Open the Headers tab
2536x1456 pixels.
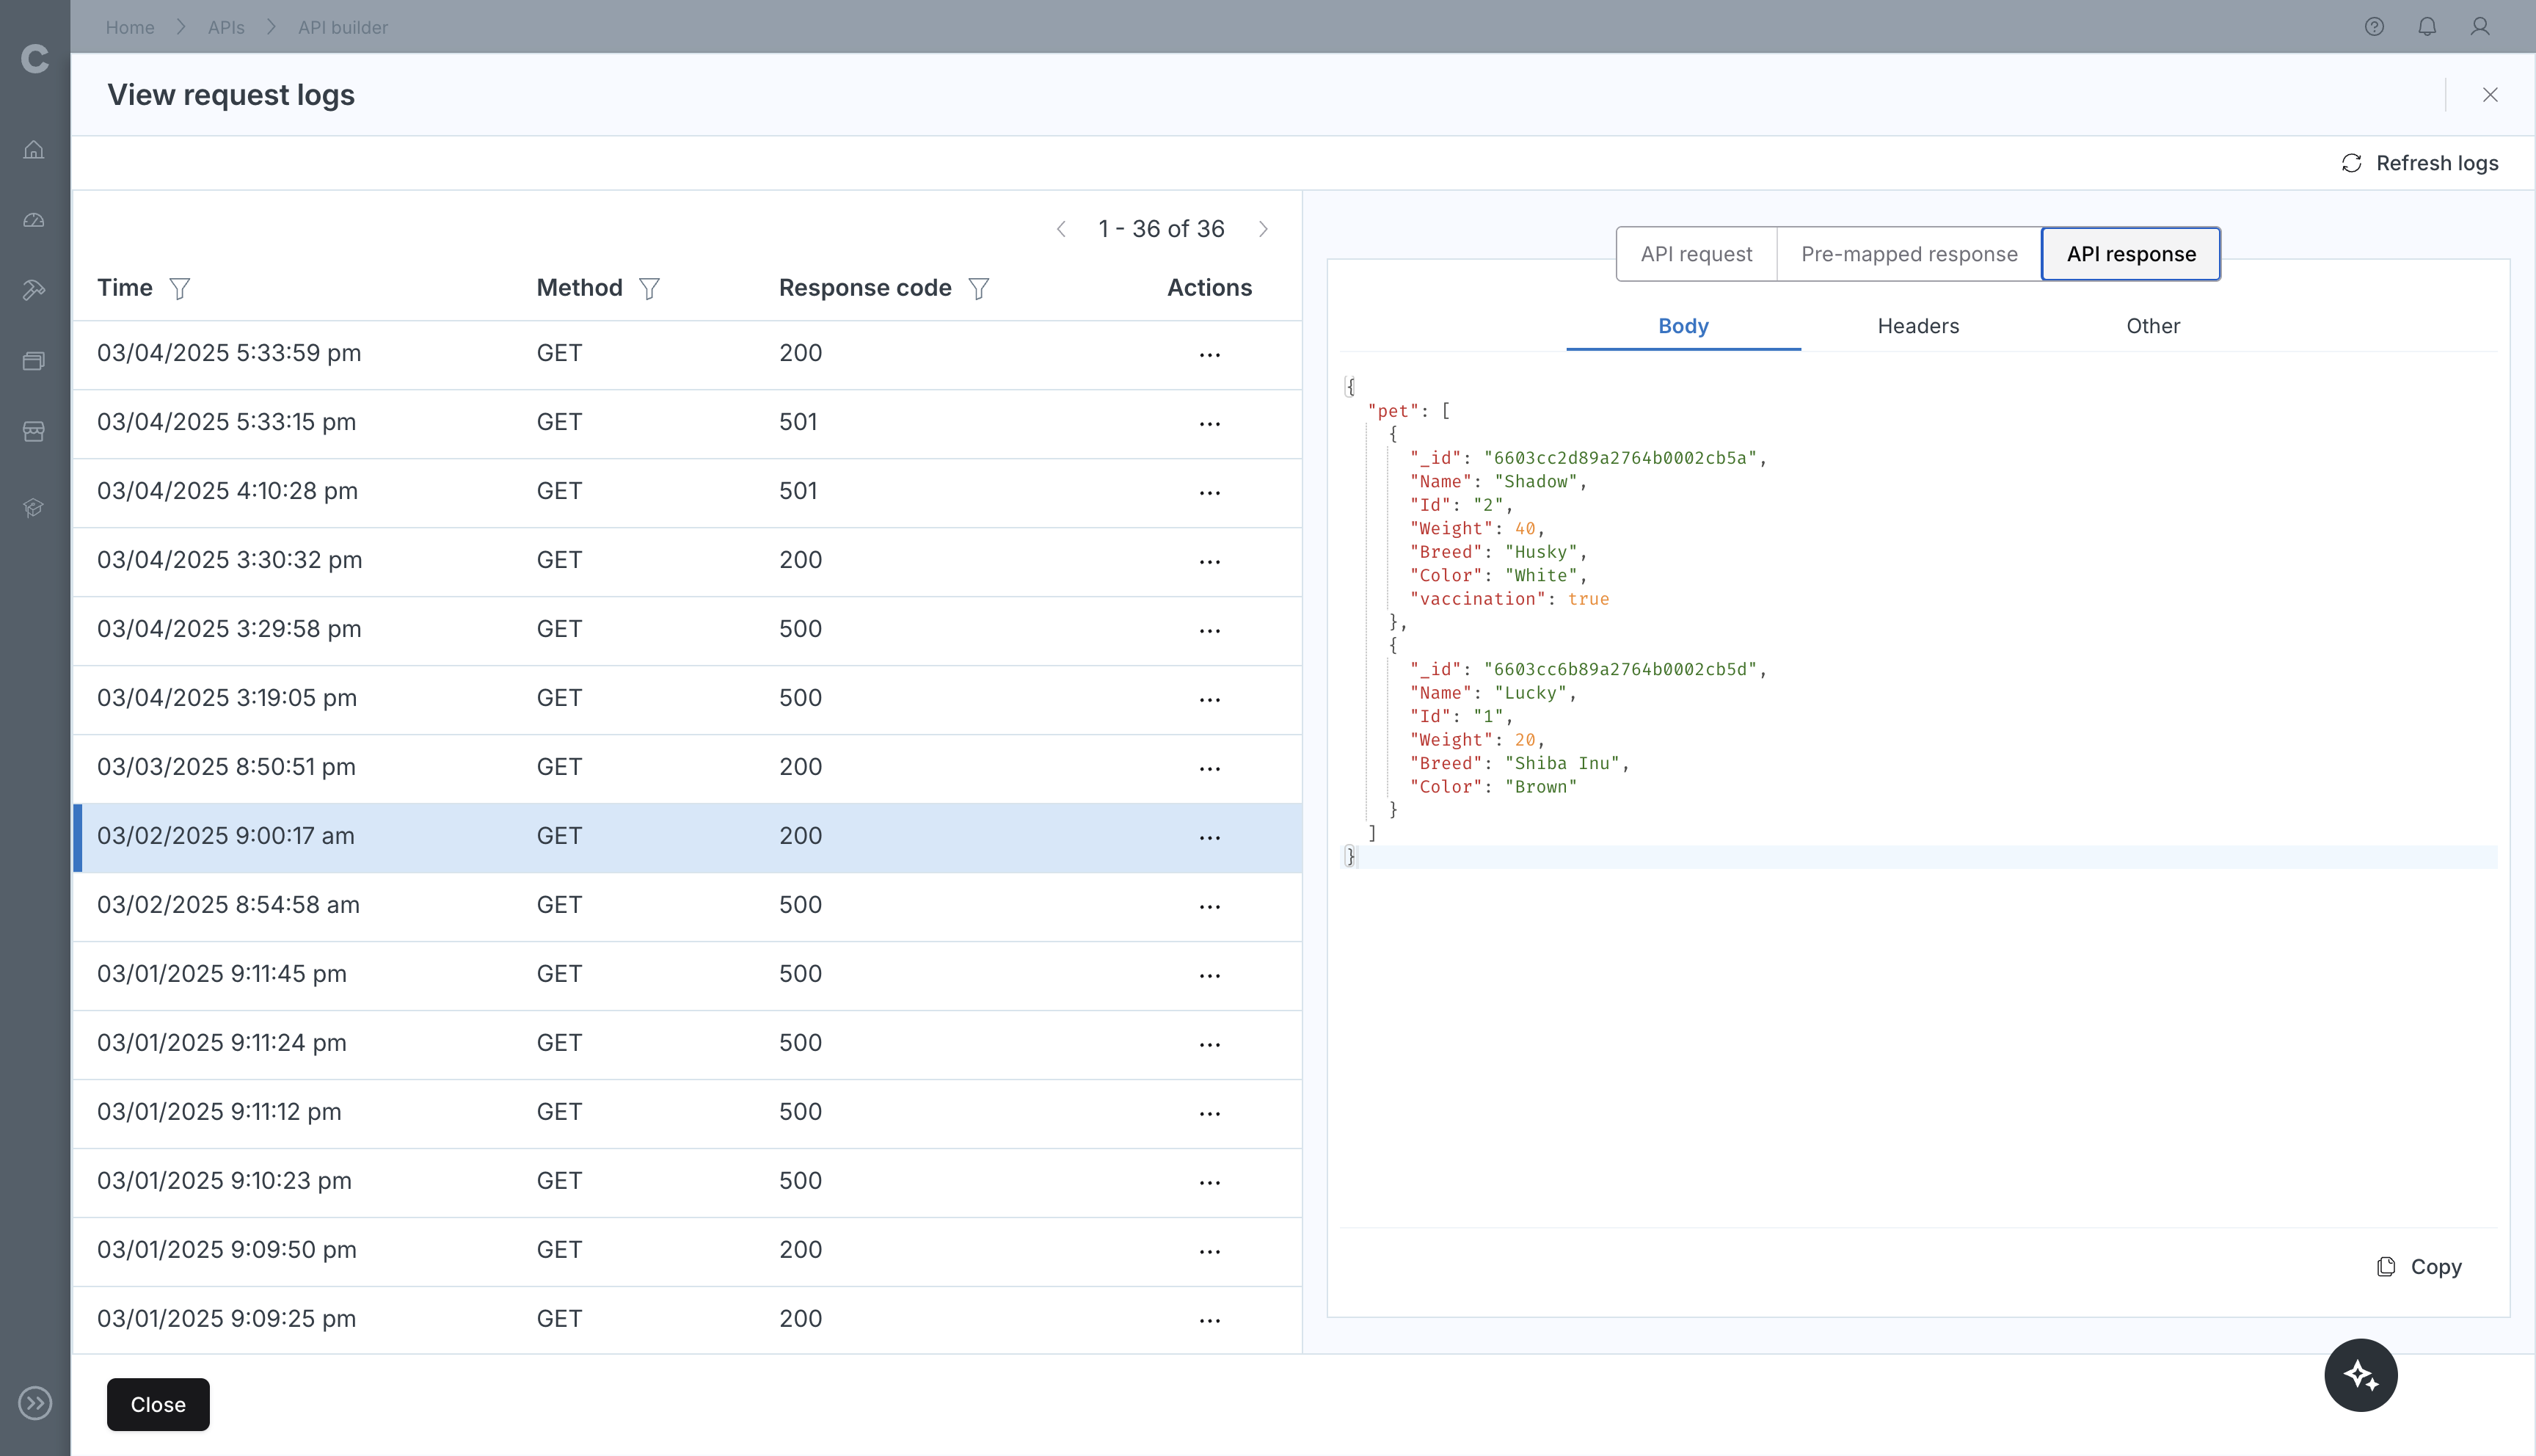(x=1918, y=326)
